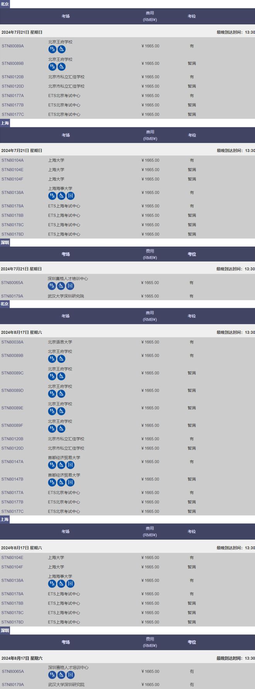Click the STN80089F sign language icon
This screenshot has height=689, width=255.
(x=52, y=428)
